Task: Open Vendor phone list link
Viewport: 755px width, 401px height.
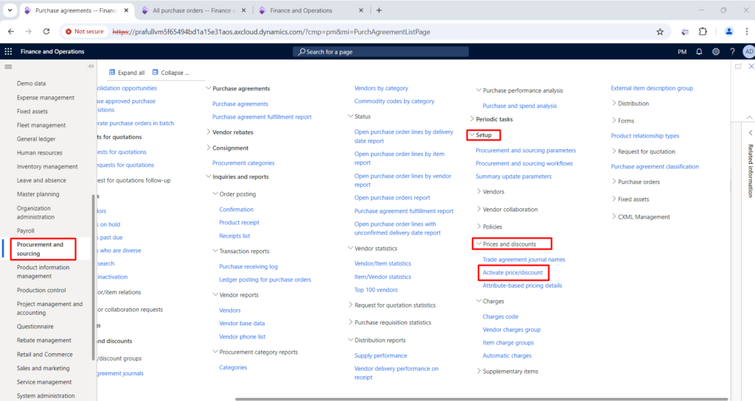Action: coord(242,337)
